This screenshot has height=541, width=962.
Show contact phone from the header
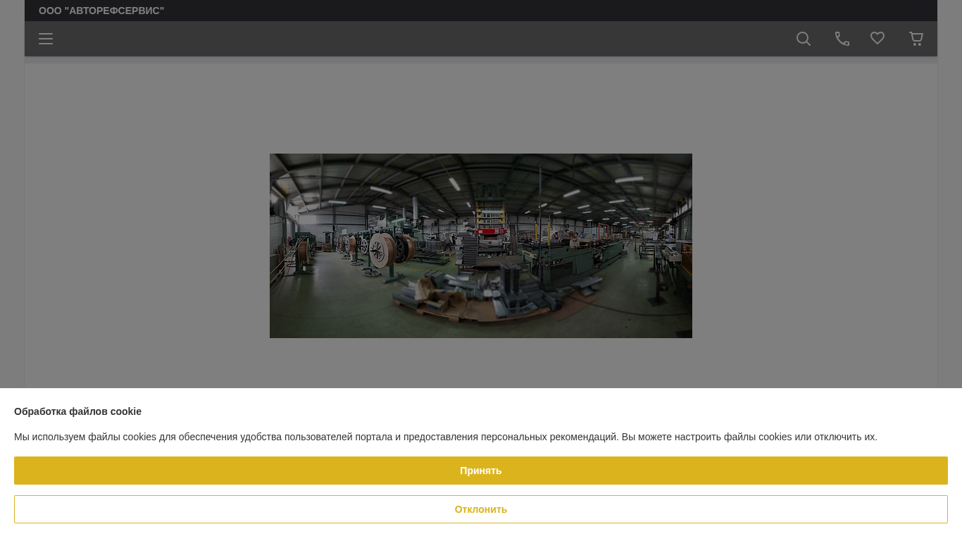pyautogui.click(x=842, y=39)
